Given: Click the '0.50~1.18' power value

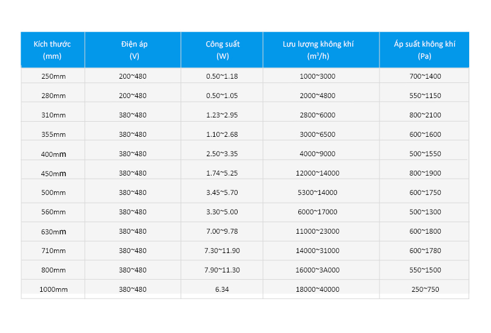Looking at the screenshot, I should (222, 76).
